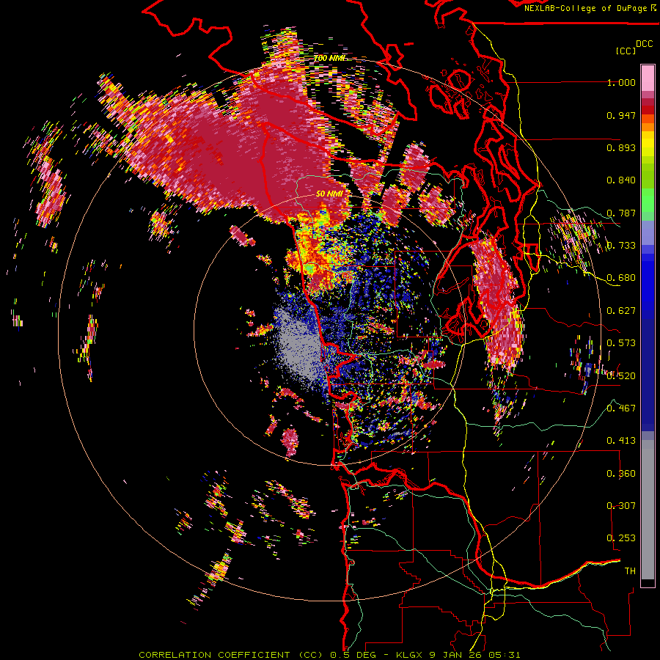This screenshot has width=660, height=660.
Task: Click the 1.000 value on the color scale
Action: coord(621,82)
